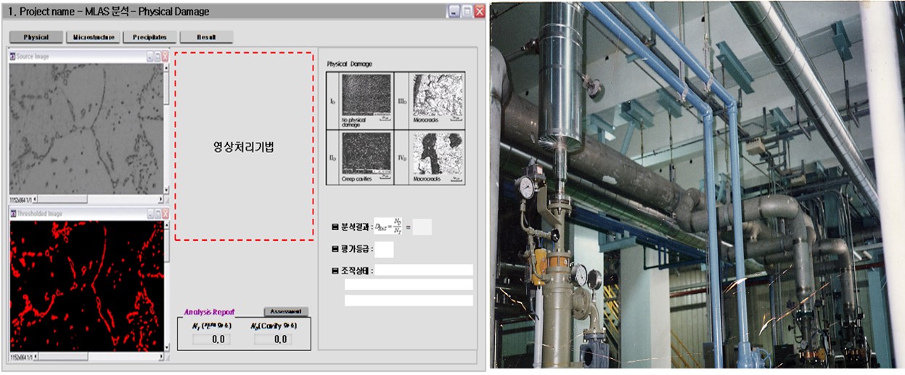905x375 pixels.
Task: Click the second 조직상태 text field
Action: coord(409,284)
